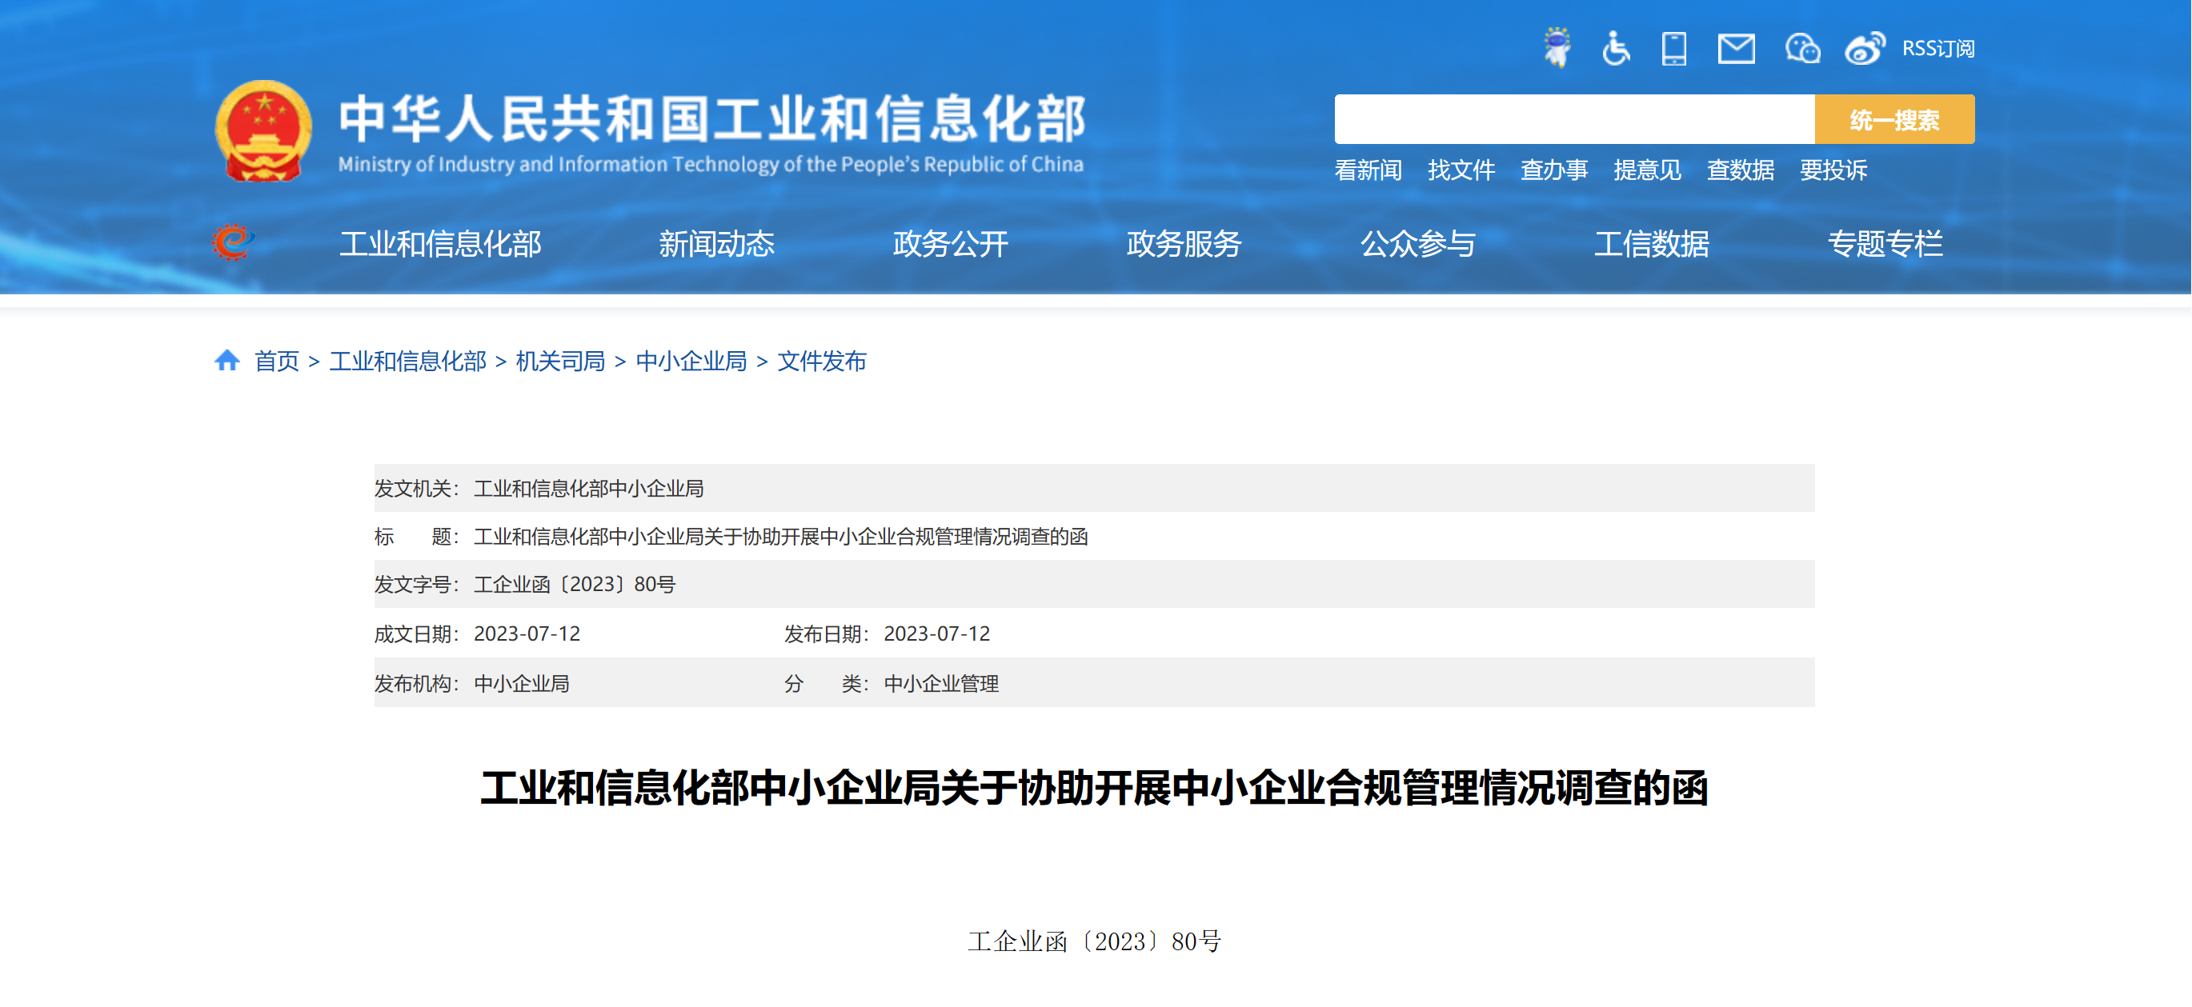The width and height of the screenshot is (2192, 1007).
Task: Go to 中小企业局 breadcrumb link
Action: point(691,362)
